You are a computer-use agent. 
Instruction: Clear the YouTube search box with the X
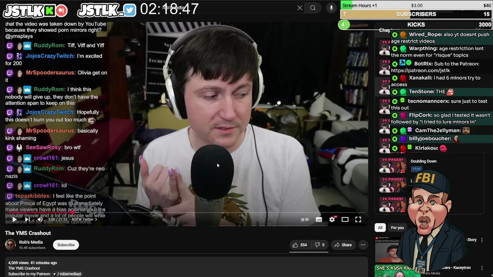click(300, 8)
